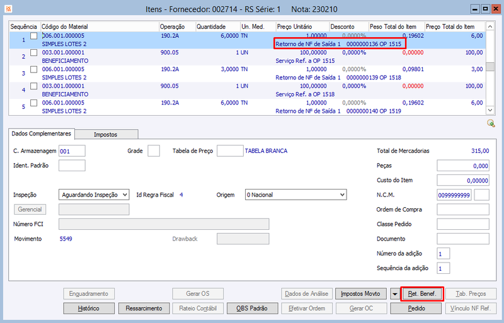The image size is (504, 323).
Task: Click the dropdown arrow beside Ret. Benef.
Action: click(395, 294)
